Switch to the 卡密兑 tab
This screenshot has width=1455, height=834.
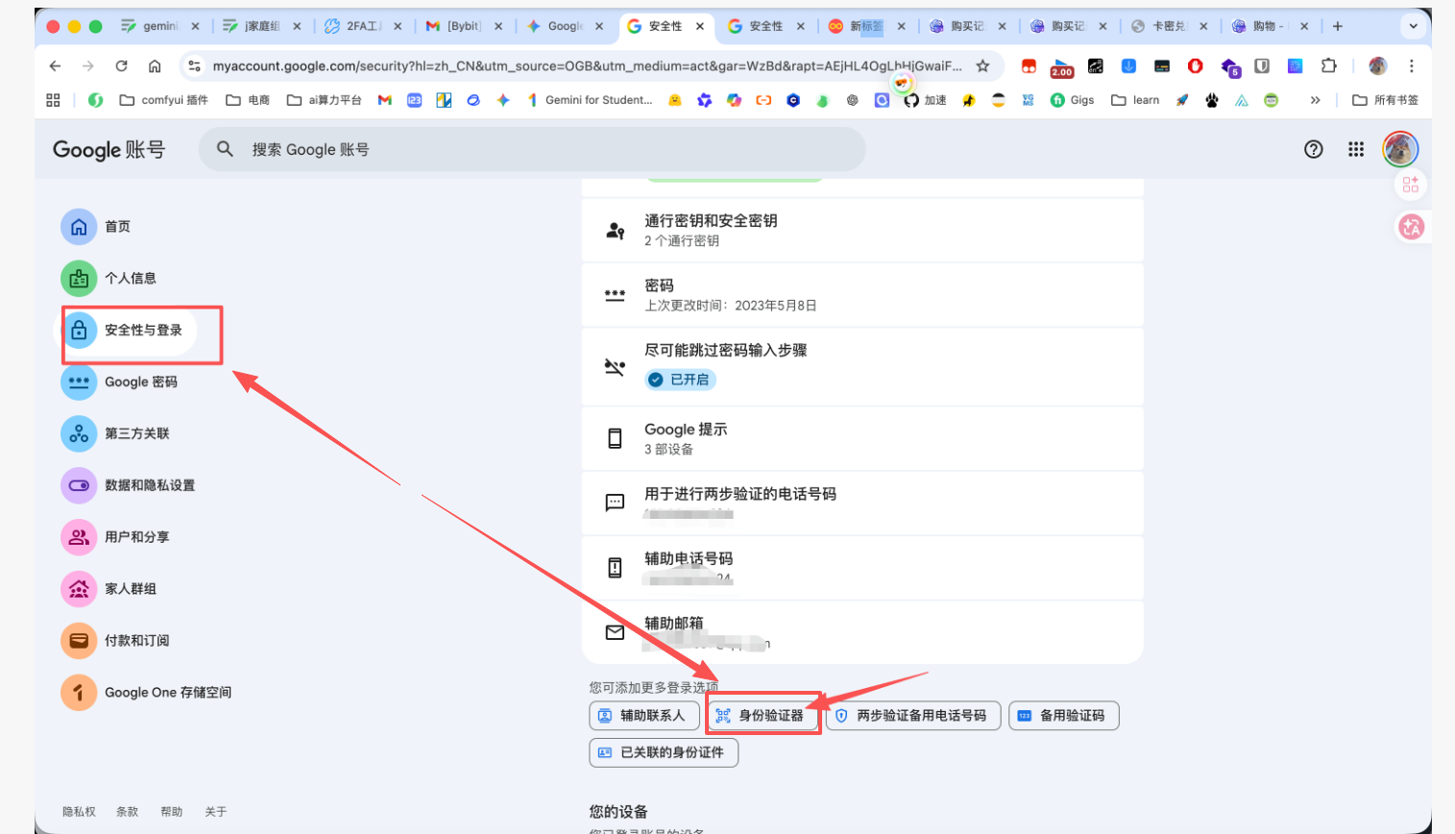(1168, 27)
